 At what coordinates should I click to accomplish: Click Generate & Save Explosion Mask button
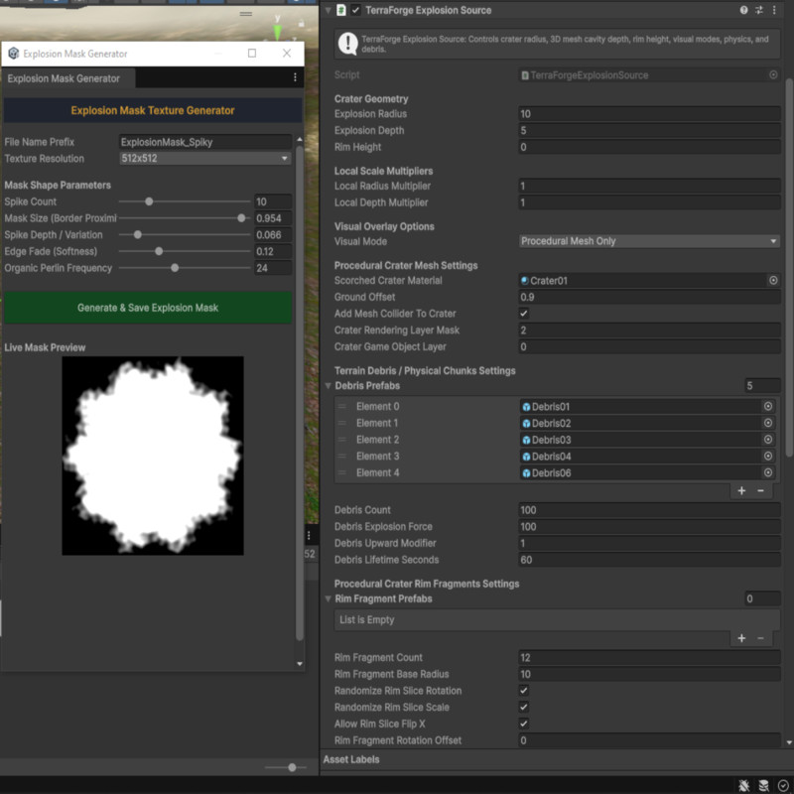coord(147,308)
